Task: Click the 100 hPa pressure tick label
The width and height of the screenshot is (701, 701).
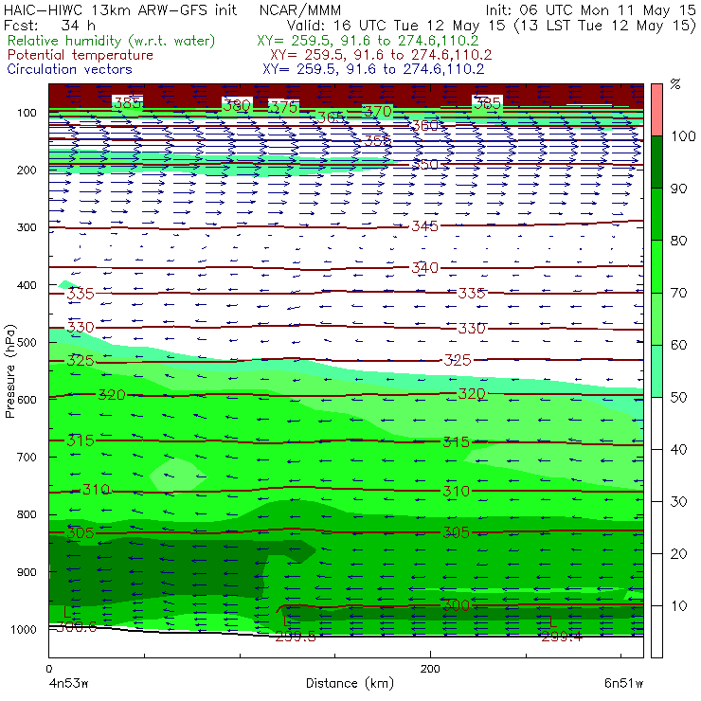Action: [27, 113]
